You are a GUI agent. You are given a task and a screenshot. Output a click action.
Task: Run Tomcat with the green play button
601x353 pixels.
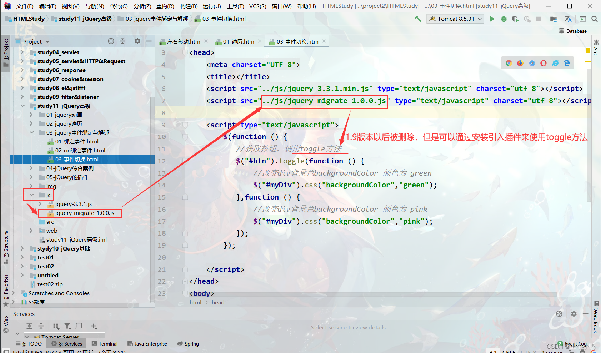[x=492, y=19]
